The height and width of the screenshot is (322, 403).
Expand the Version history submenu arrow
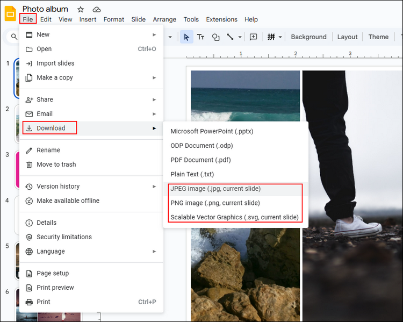tap(154, 187)
